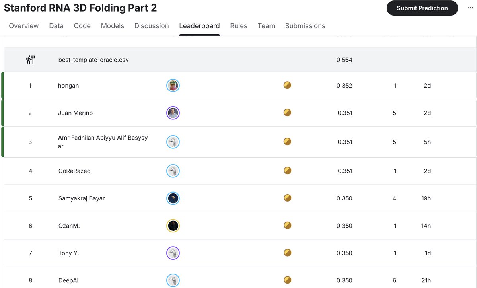Click the gold medal icon in Tony Y.'s row
Image resolution: width=477 pixels, height=288 pixels.
tap(287, 253)
